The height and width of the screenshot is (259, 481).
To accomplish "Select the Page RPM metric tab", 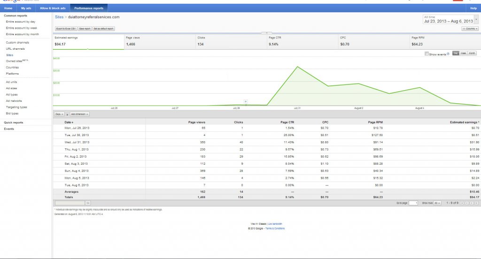I will coord(445,42).
